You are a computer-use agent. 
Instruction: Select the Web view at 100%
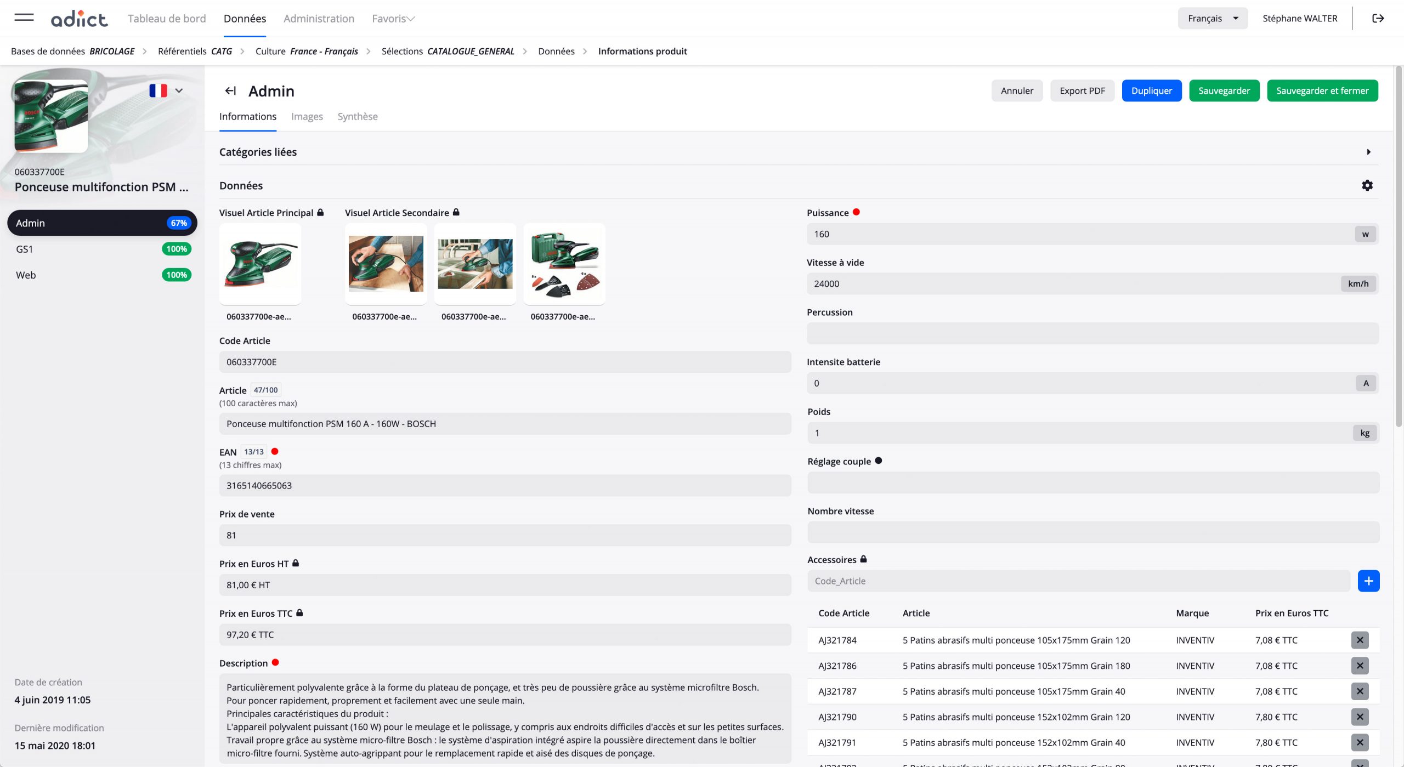pyautogui.click(x=102, y=275)
